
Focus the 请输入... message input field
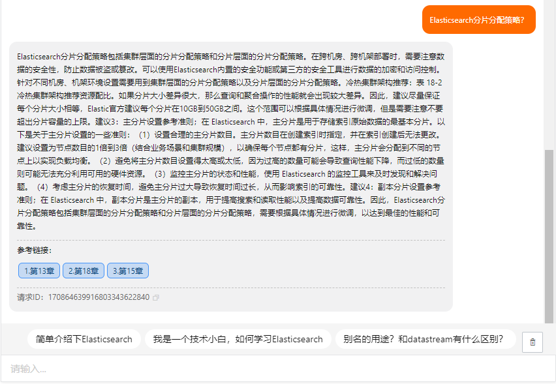pyautogui.click(x=278, y=369)
